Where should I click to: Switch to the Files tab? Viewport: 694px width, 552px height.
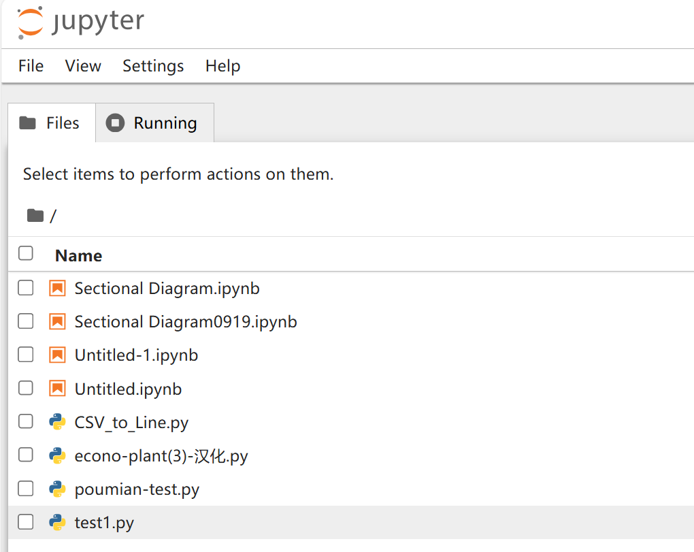(x=51, y=123)
